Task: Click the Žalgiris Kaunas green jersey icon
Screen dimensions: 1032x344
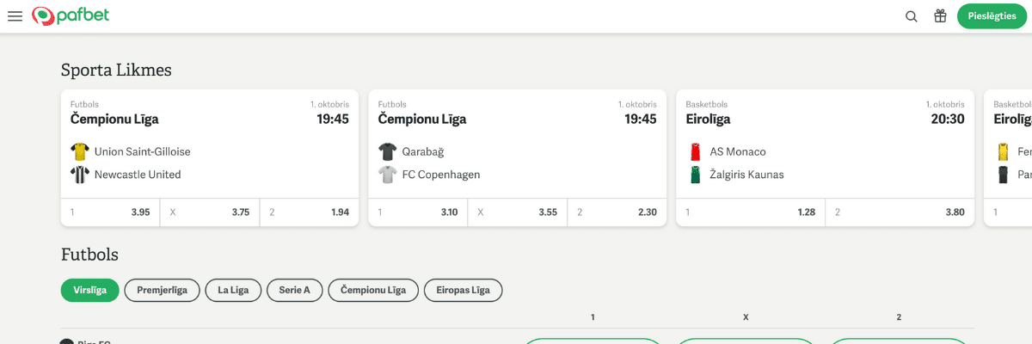Action: click(695, 175)
